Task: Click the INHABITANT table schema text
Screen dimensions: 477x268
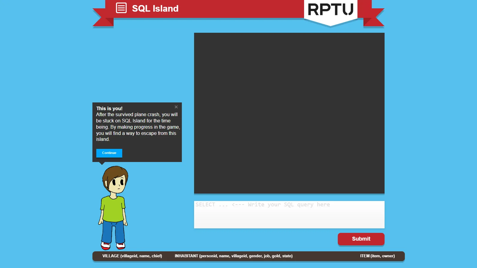Action: click(x=233, y=256)
